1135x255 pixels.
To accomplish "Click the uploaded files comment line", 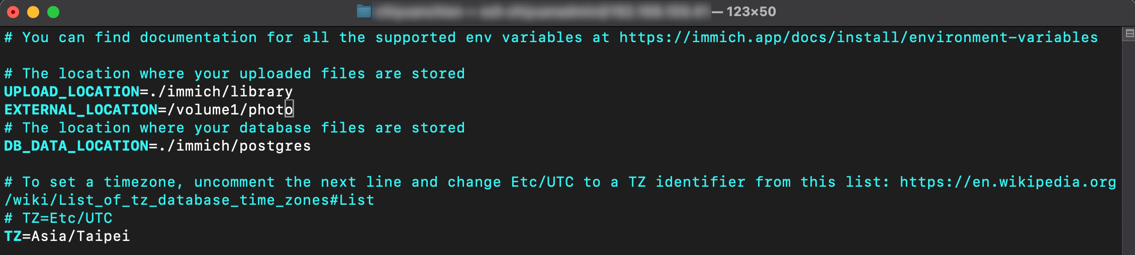I will (x=235, y=74).
